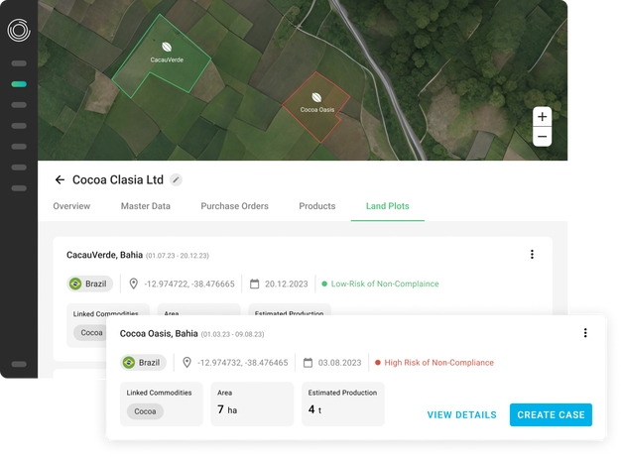Open the Master Data tab
This screenshot has height=457, width=621.
tap(146, 206)
